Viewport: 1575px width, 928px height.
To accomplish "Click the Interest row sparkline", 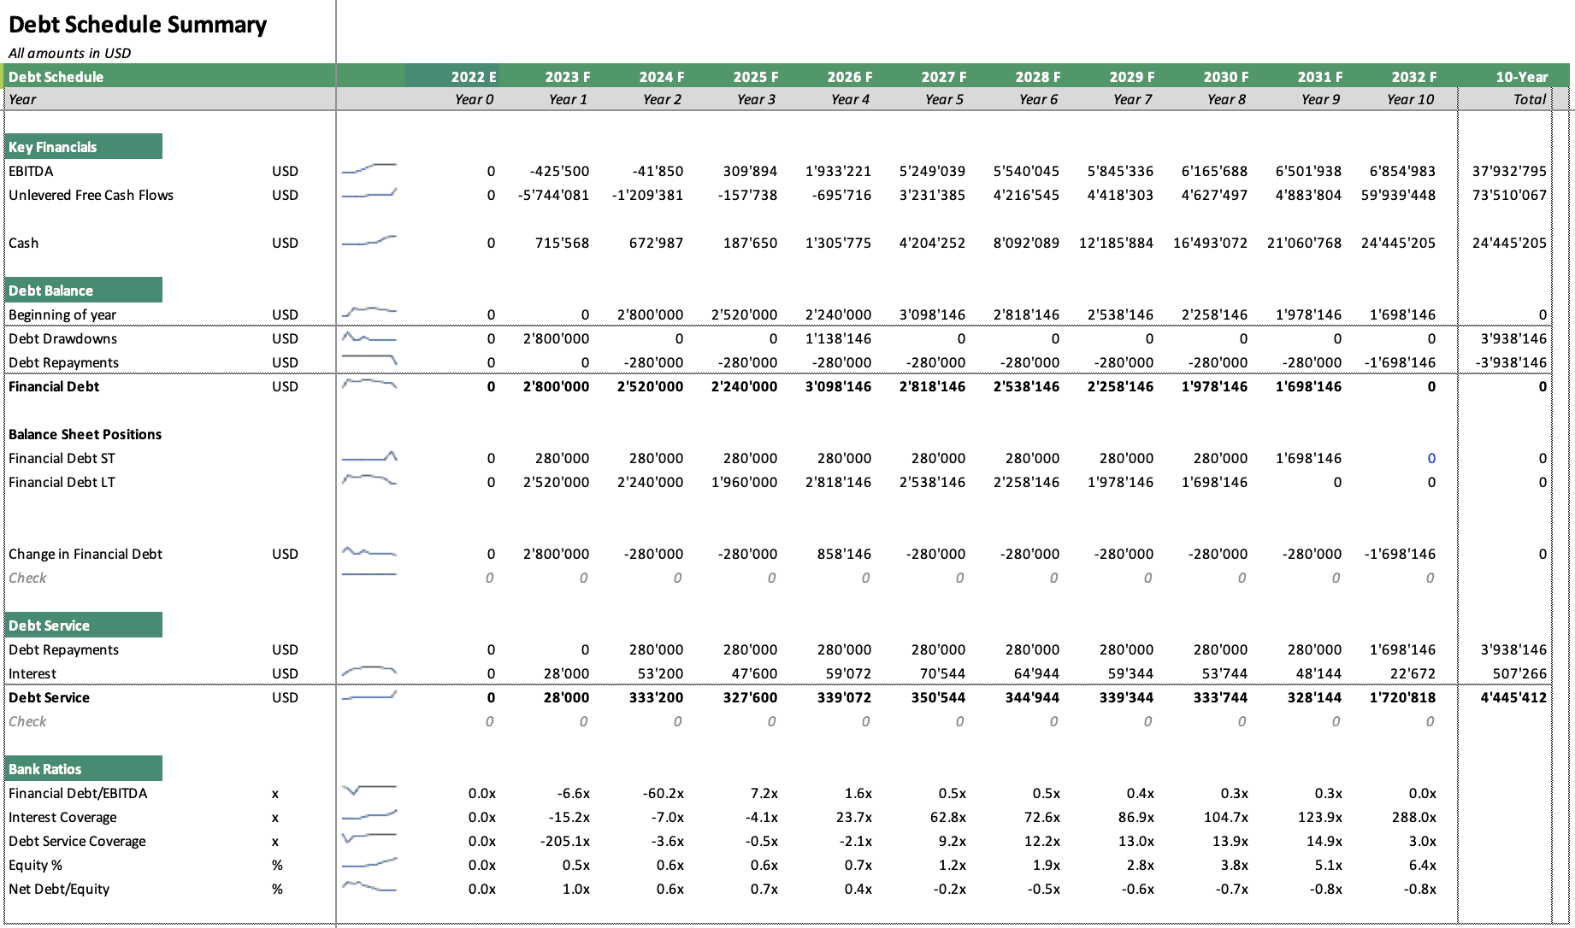I will [369, 672].
